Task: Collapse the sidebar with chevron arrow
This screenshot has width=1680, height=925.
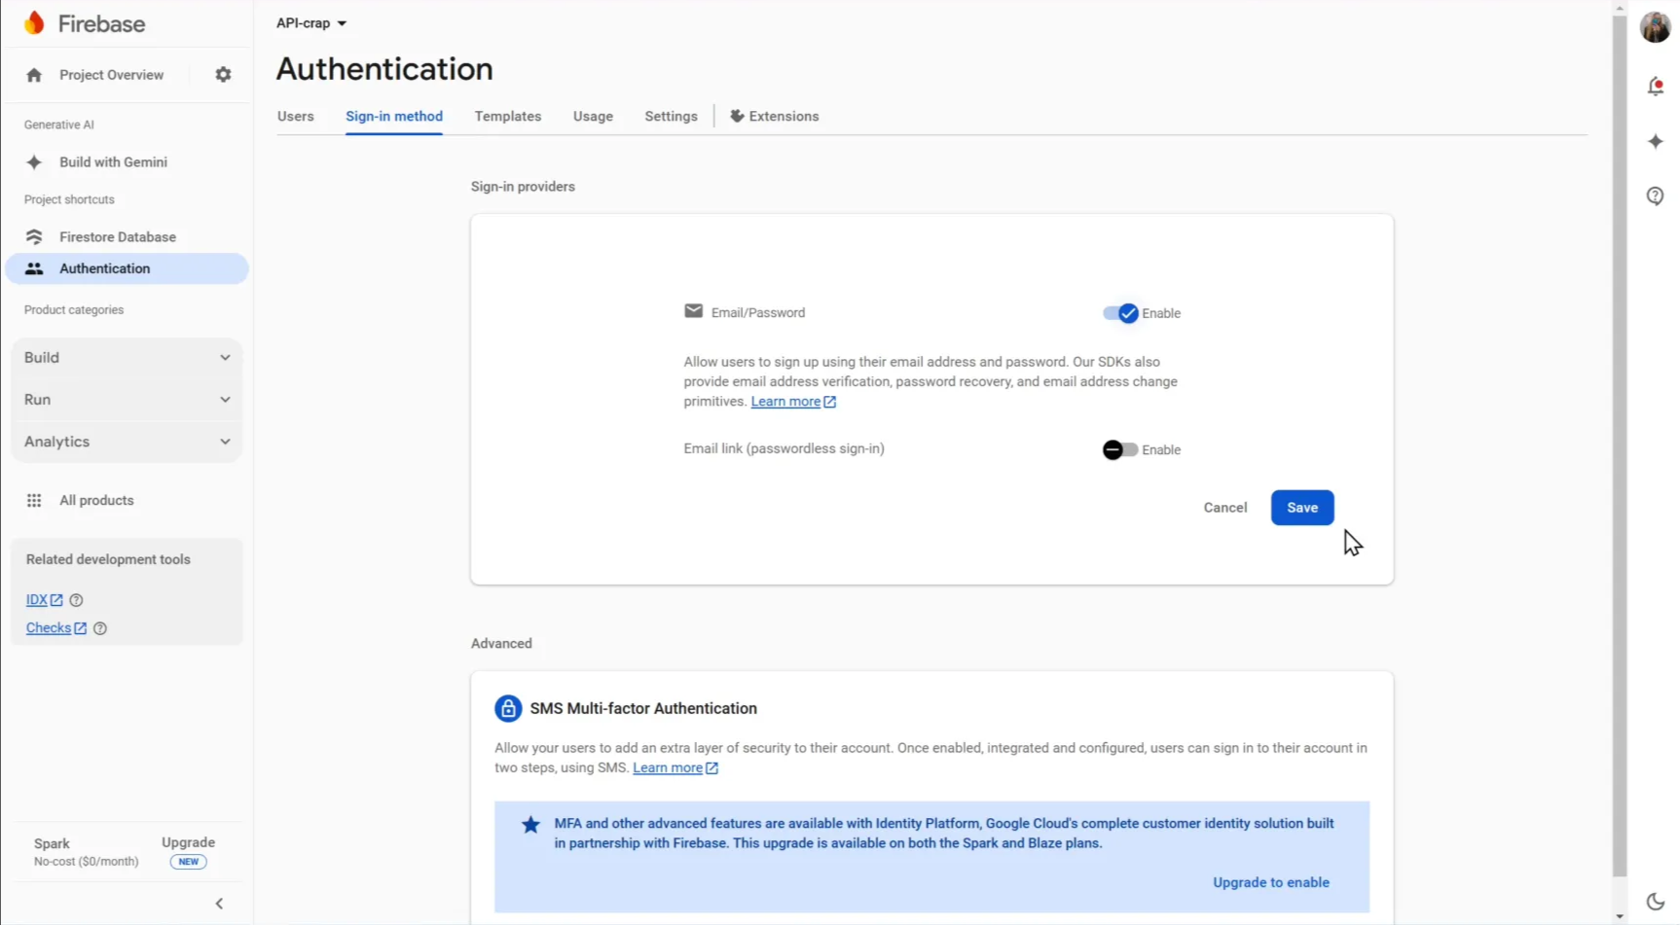Action: (x=220, y=904)
